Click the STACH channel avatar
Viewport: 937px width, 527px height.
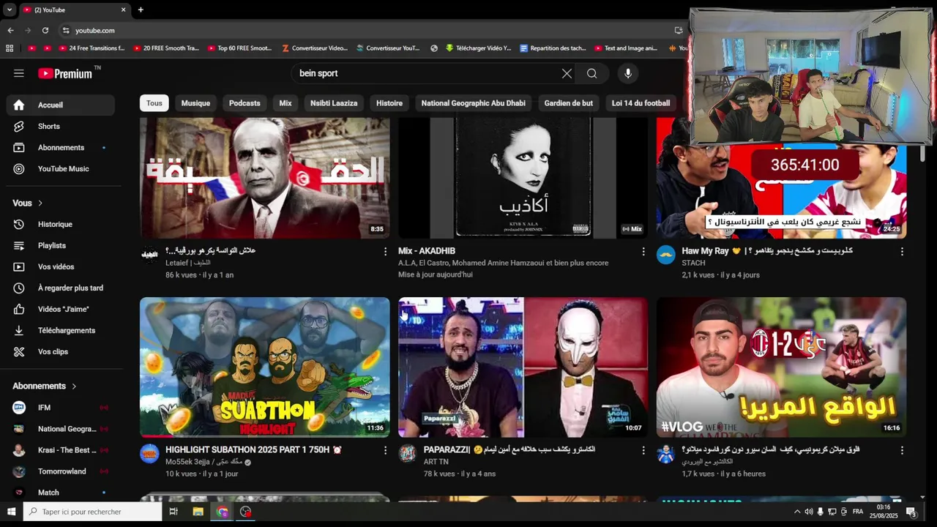(666, 255)
